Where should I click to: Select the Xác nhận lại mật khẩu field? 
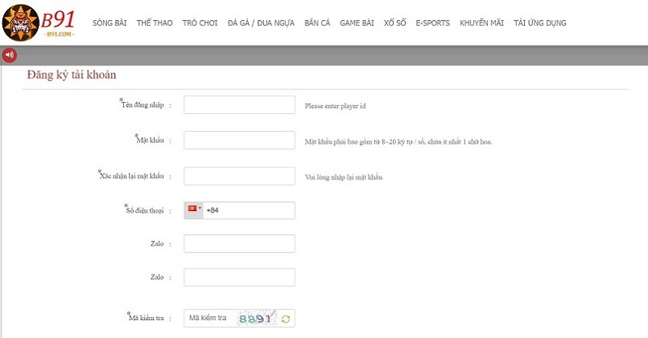pyautogui.click(x=239, y=176)
